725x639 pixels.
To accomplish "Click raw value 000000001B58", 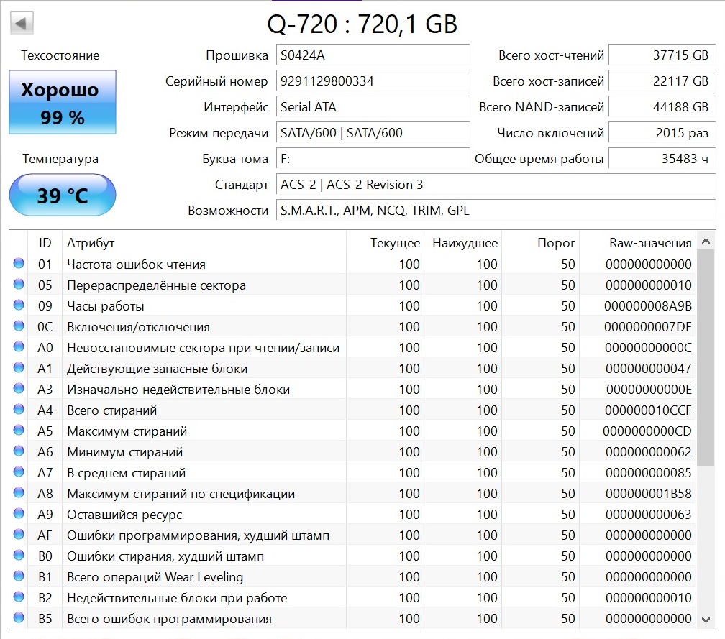I will click(x=648, y=494).
